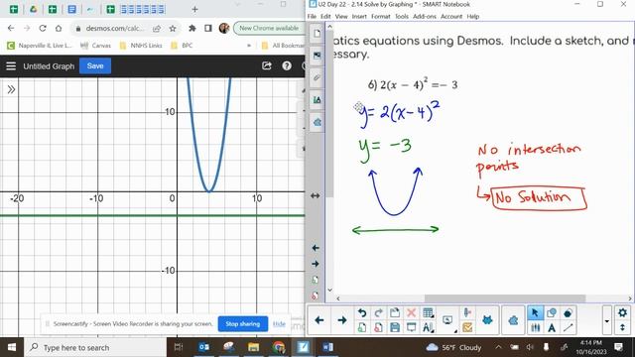Open Chrome extensions puzzle icon
Viewport: 635px width, 357px height.
191,29
